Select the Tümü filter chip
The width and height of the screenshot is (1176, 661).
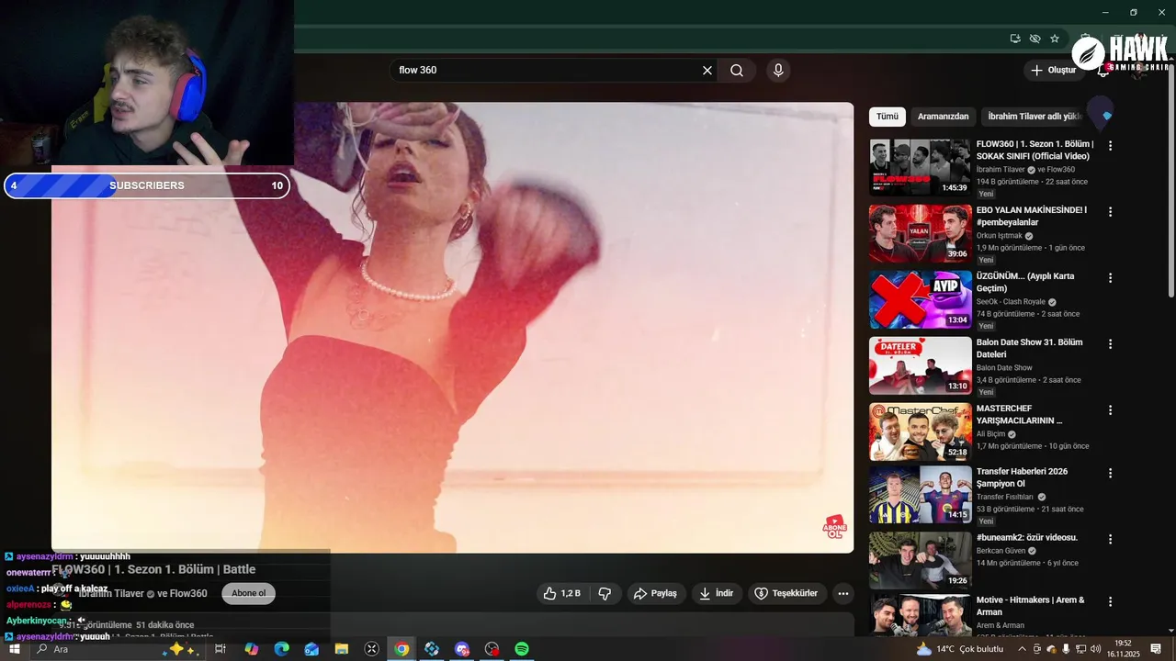[x=888, y=117]
